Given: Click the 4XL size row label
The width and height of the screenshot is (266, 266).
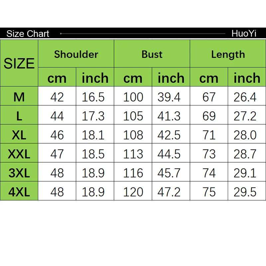Looking at the screenshot, I should [19, 192].
